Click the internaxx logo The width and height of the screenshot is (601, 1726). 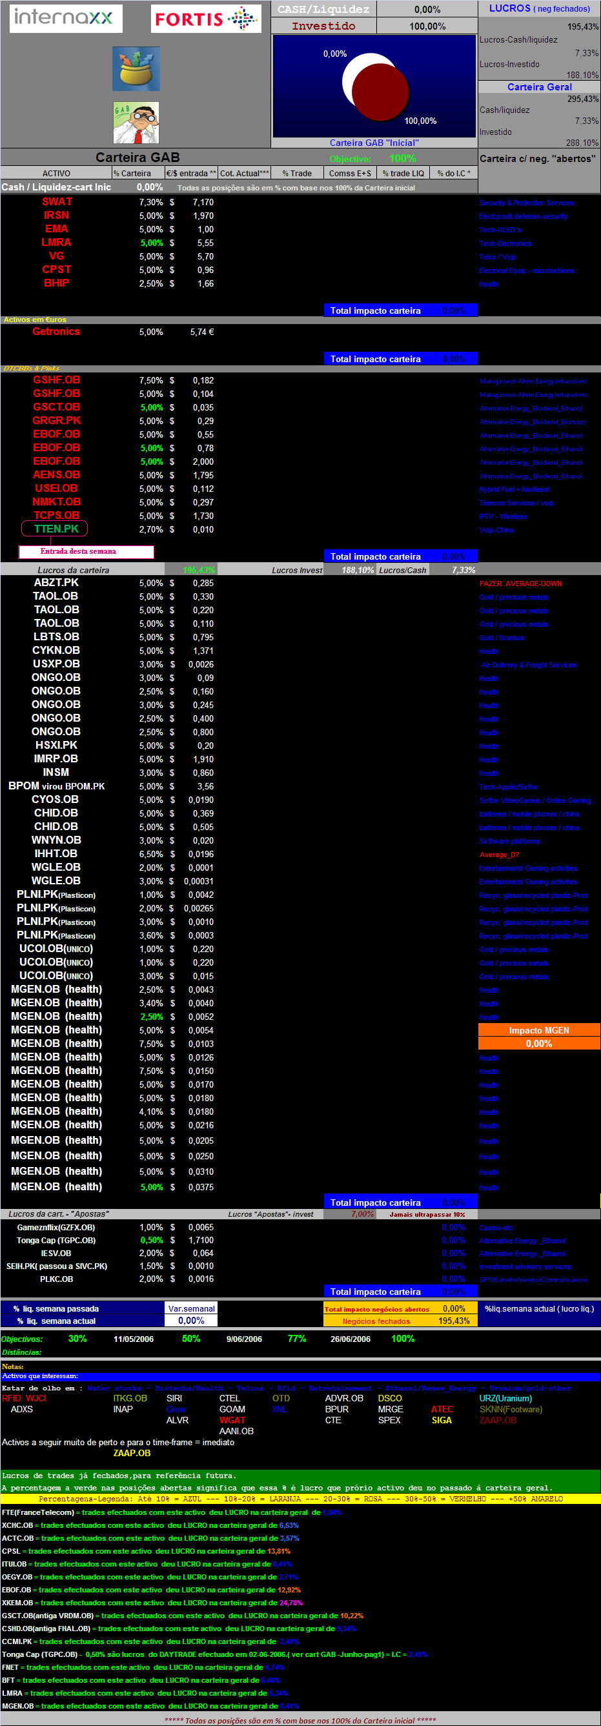point(66,18)
